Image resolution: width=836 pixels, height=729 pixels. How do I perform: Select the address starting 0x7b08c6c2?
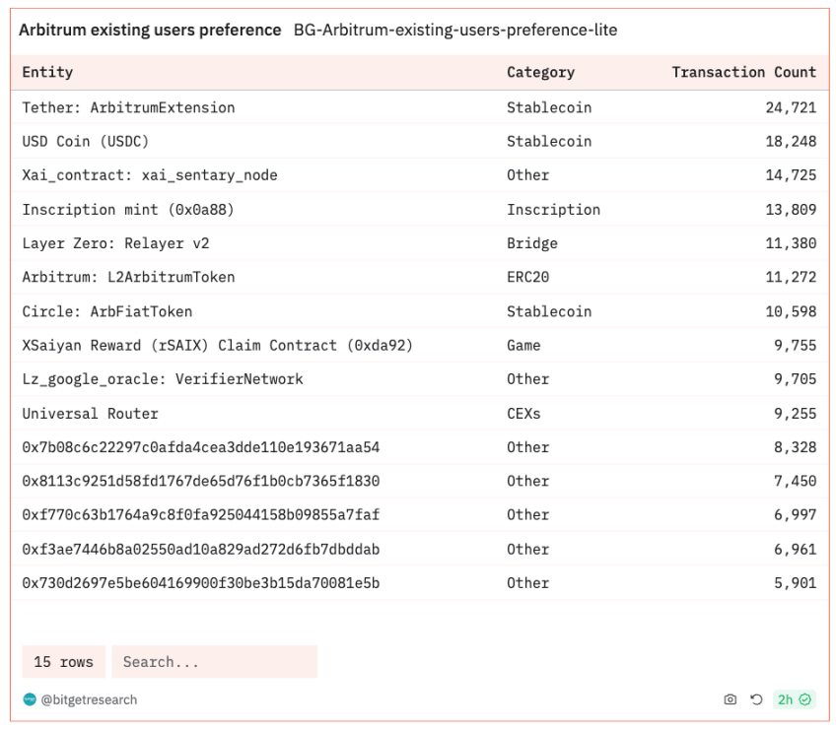[x=200, y=447]
